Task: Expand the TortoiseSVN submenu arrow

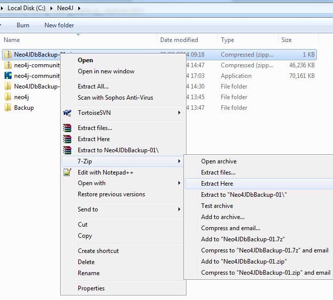Action: [x=179, y=113]
